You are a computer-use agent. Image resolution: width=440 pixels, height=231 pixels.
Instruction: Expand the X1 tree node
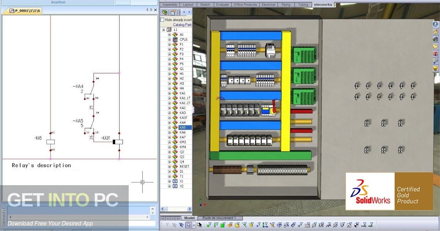[x=169, y=181]
